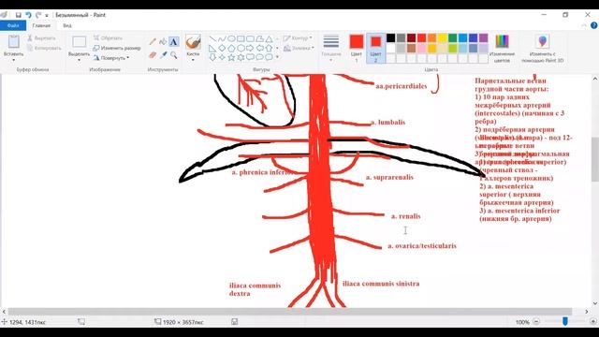Image resolution: width=599 pixels, height=337 pixels.
Task: Choose the Rounded rectangular callout shape
Action: pos(250,57)
